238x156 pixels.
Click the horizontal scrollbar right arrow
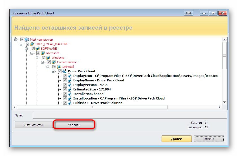(x=219, y=107)
